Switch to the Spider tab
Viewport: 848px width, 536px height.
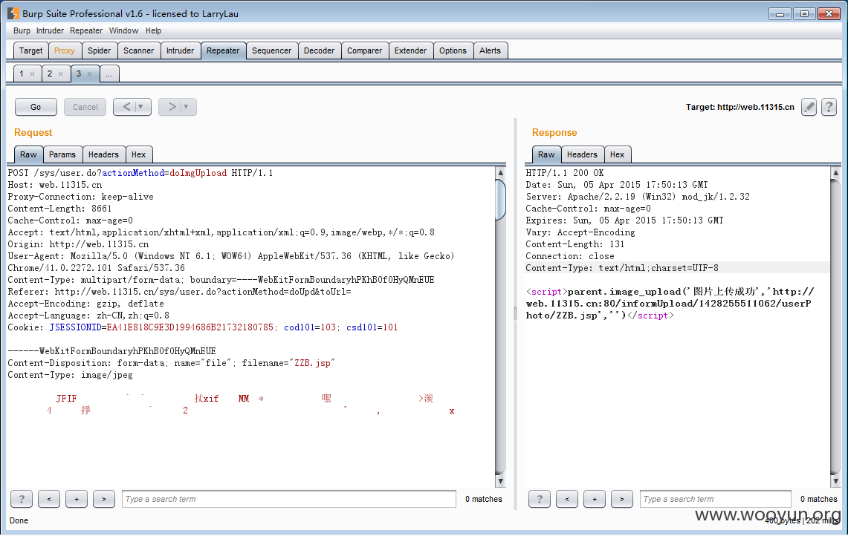pyautogui.click(x=99, y=50)
